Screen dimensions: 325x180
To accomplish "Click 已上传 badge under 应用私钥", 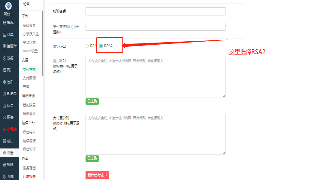I will [x=92, y=101].
